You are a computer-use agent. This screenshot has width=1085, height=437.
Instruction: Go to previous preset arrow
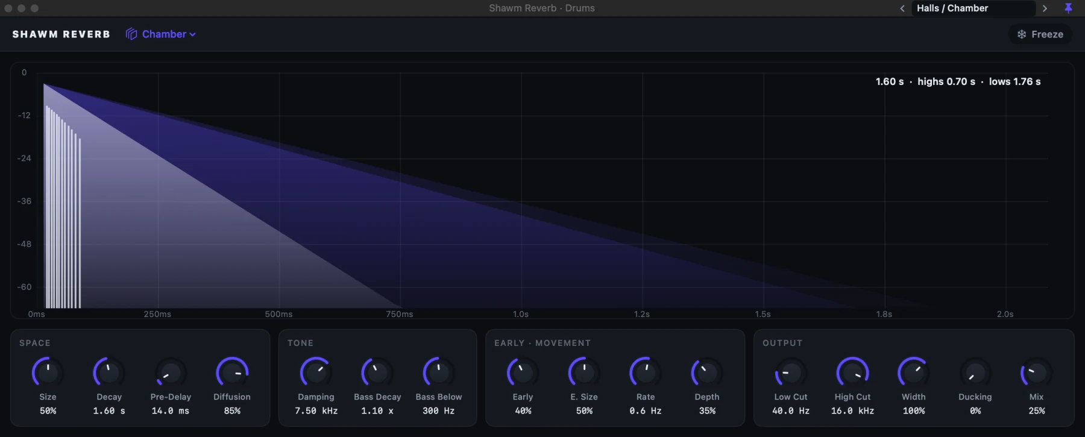tap(902, 8)
